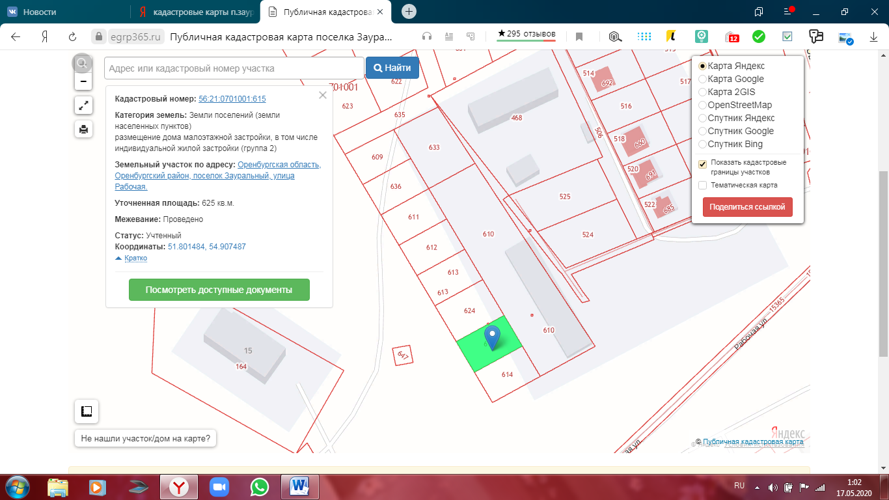The image size is (889, 500).
Task: Click parcel label 633 on the map
Action: tap(434, 147)
